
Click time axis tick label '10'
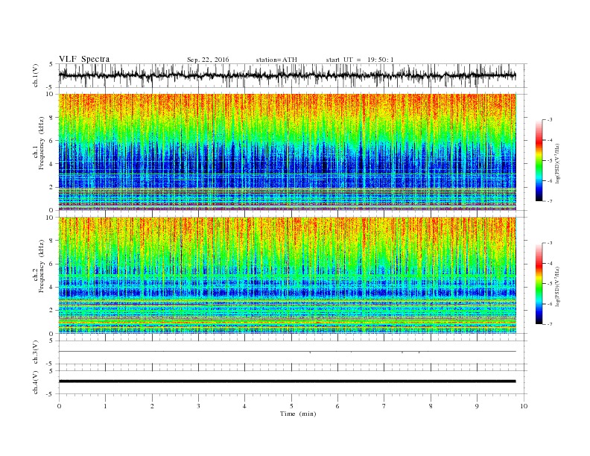[x=524, y=406]
